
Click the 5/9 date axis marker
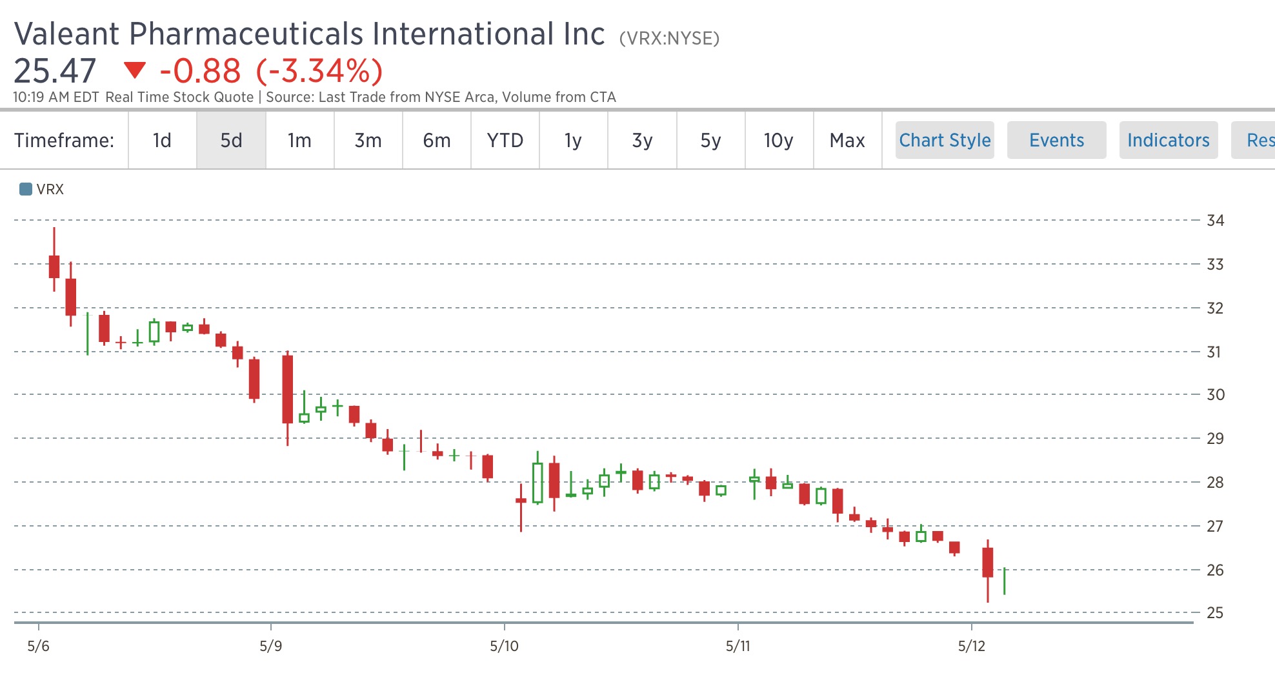tap(271, 646)
